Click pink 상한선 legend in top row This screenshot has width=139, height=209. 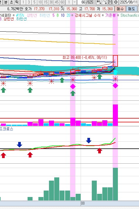[32, 15]
